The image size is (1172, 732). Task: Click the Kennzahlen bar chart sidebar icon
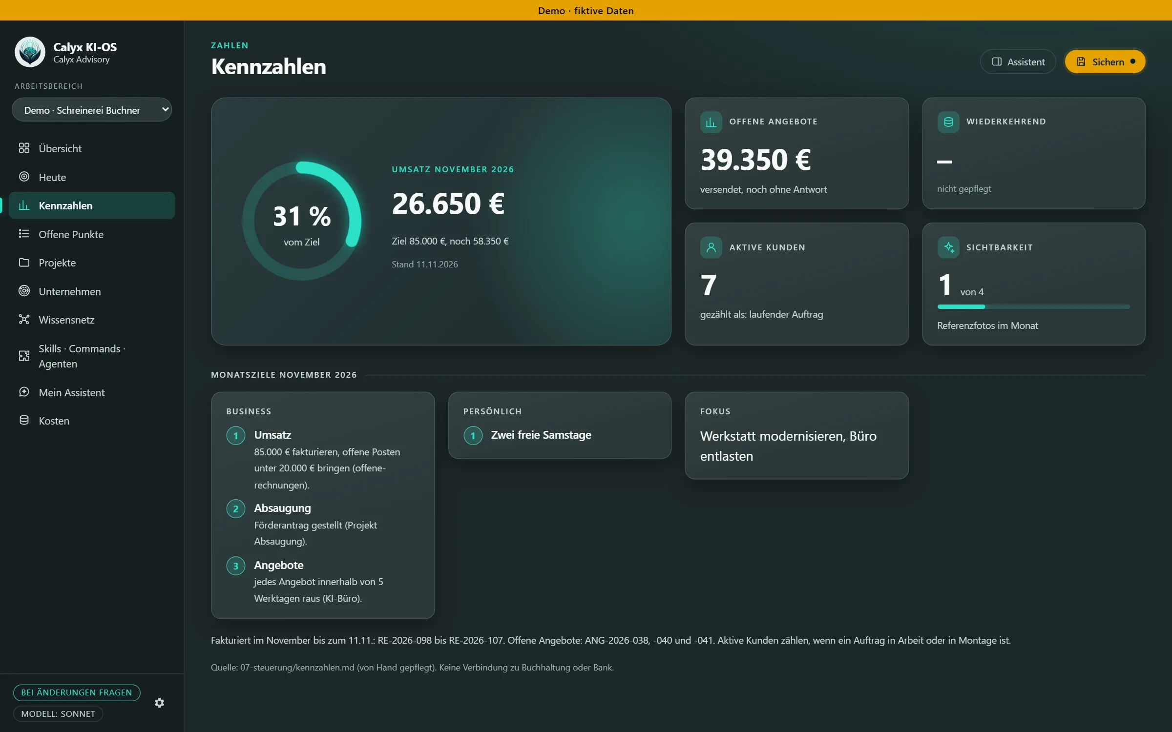pos(24,205)
